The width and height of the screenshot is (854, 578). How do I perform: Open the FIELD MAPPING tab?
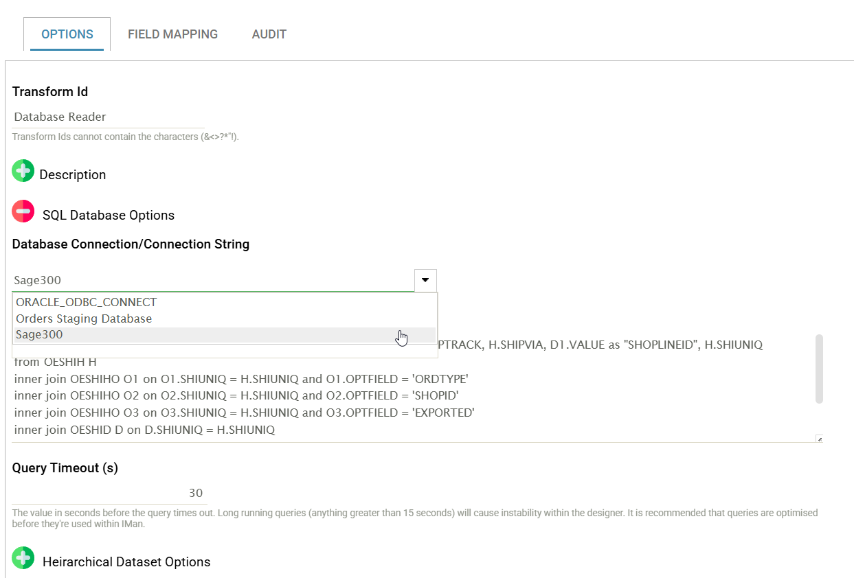(172, 34)
